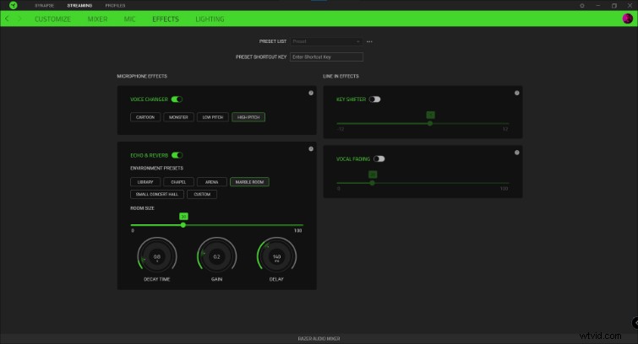
Task: Open the Mixer tab
Action: coord(98,19)
